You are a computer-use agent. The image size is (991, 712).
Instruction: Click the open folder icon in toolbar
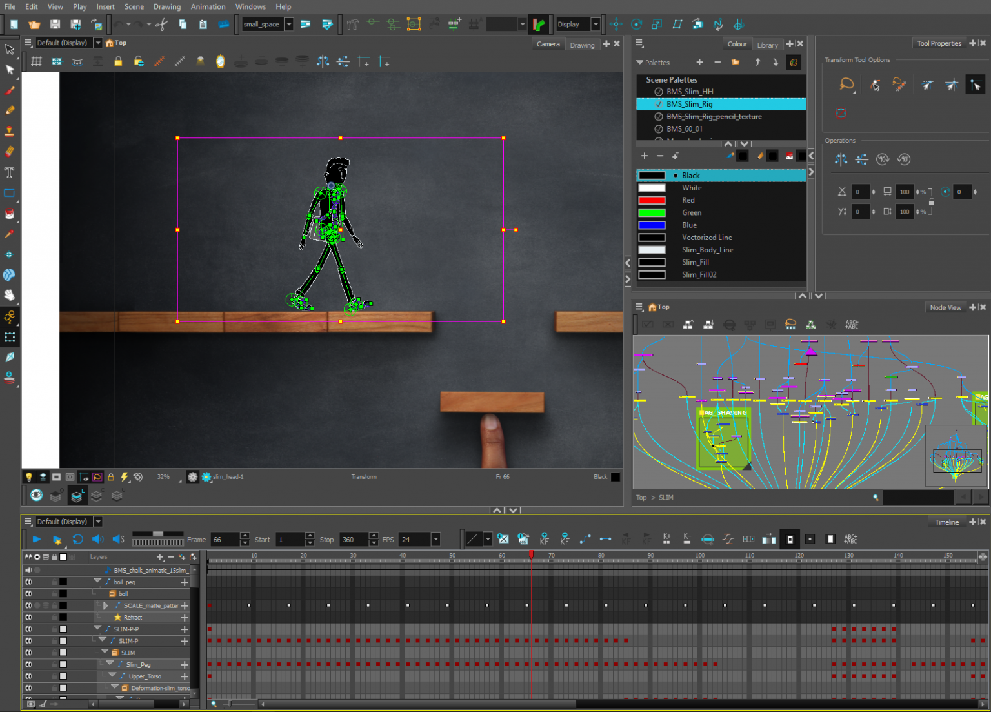tap(34, 25)
